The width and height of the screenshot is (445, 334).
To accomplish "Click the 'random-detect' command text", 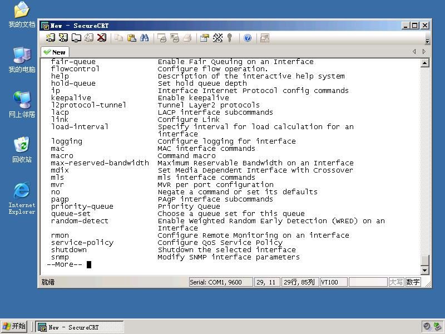I will [x=80, y=220].
